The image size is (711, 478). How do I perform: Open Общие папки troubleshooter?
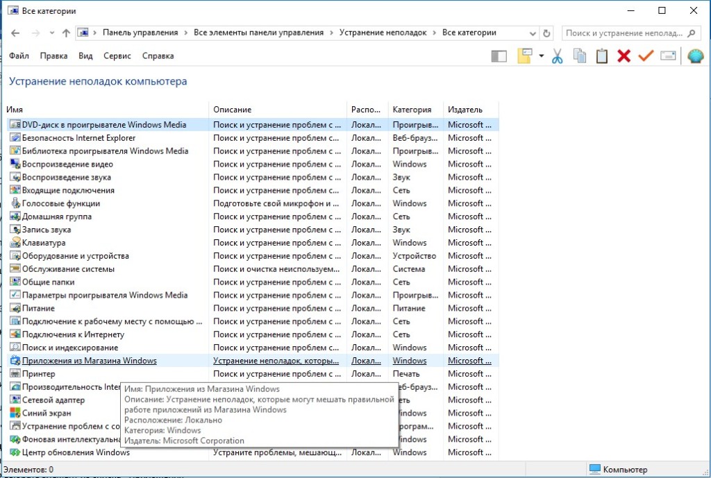(48, 282)
